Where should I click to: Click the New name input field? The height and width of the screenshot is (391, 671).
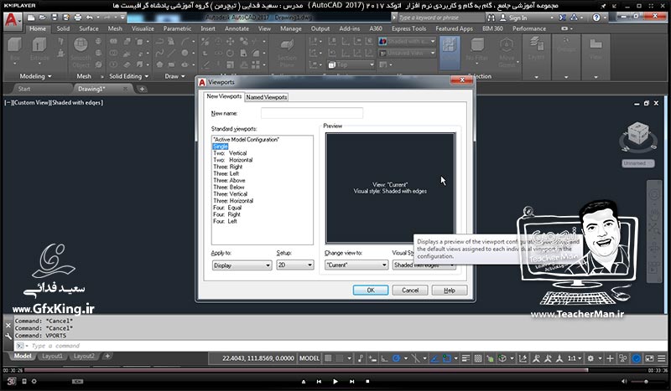[312, 113]
